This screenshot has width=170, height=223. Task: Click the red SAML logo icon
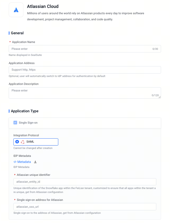point(23,142)
